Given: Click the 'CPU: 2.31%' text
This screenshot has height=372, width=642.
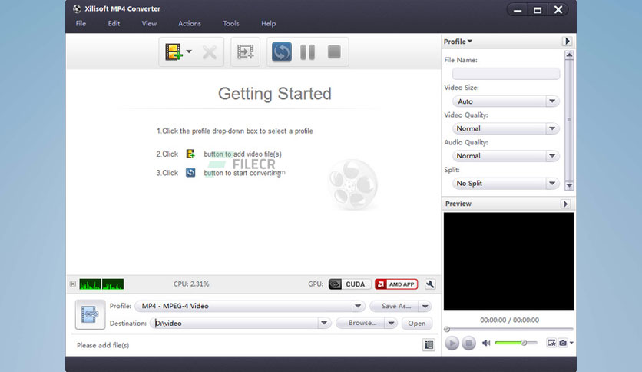Looking at the screenshot, I should point(191,284).
